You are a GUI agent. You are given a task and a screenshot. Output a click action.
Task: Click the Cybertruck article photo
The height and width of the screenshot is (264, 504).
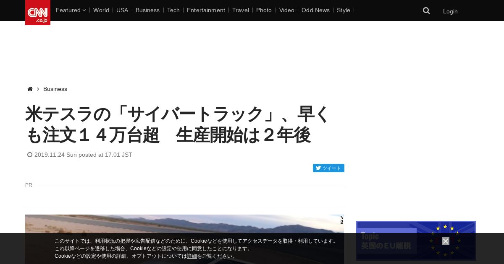pos(184,239)
